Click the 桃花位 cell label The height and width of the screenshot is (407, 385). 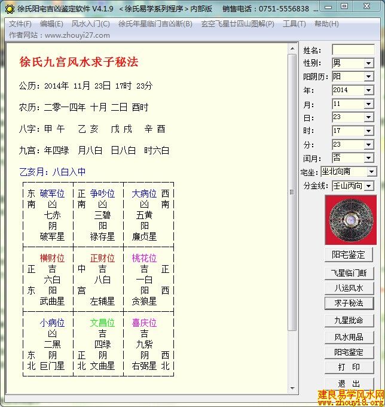point(144,258)
